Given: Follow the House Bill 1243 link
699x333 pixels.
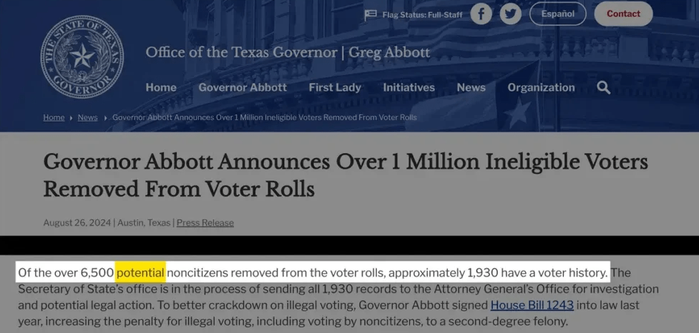Looking at the screenshot, I should pyautogui.click(x=532, y=305).
